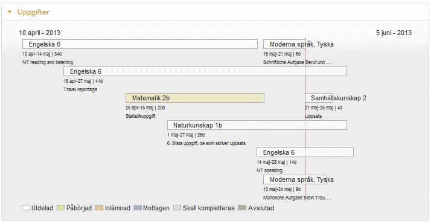This screenshot has width=431, height=223.
Task: Open the Samhällskunskap 2 Uppsats bar
Action: 319,98
